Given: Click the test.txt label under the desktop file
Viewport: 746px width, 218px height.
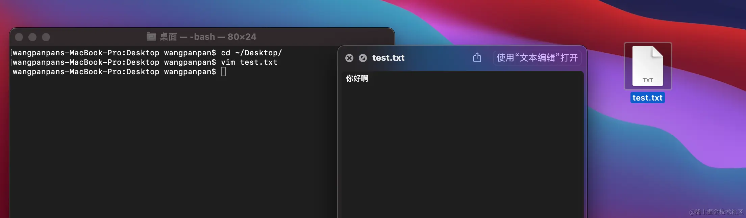Looking at the screenshot, I should (647, 98).
